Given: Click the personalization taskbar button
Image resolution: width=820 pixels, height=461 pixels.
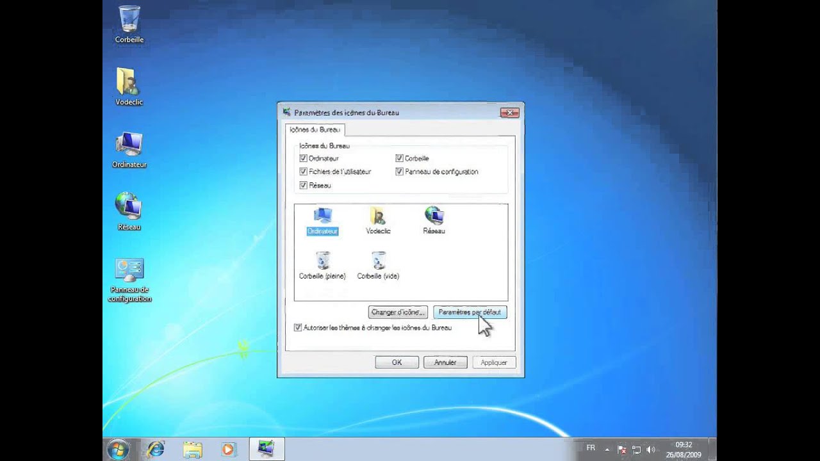Looking at the screenshot, I should click(266, 449).
